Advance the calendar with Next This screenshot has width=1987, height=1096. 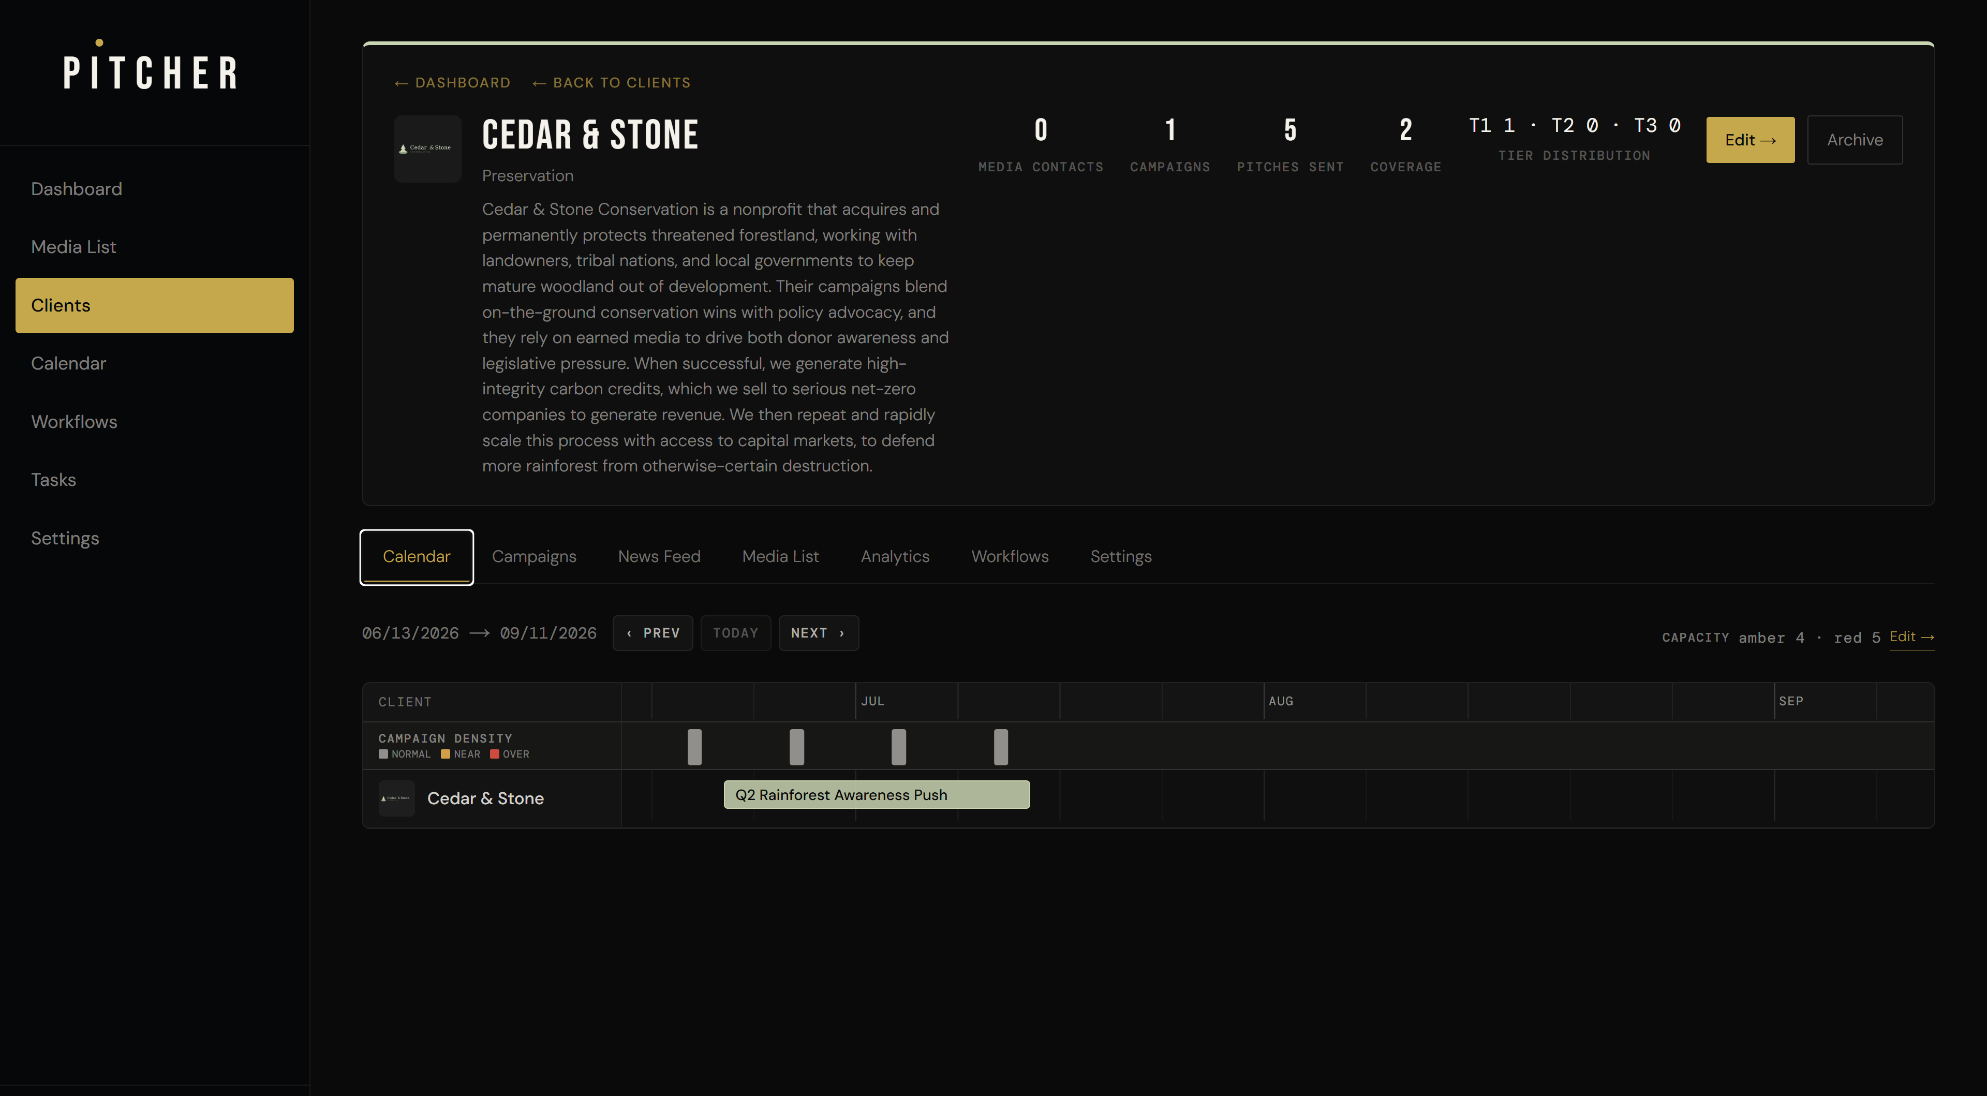point(819,632)
